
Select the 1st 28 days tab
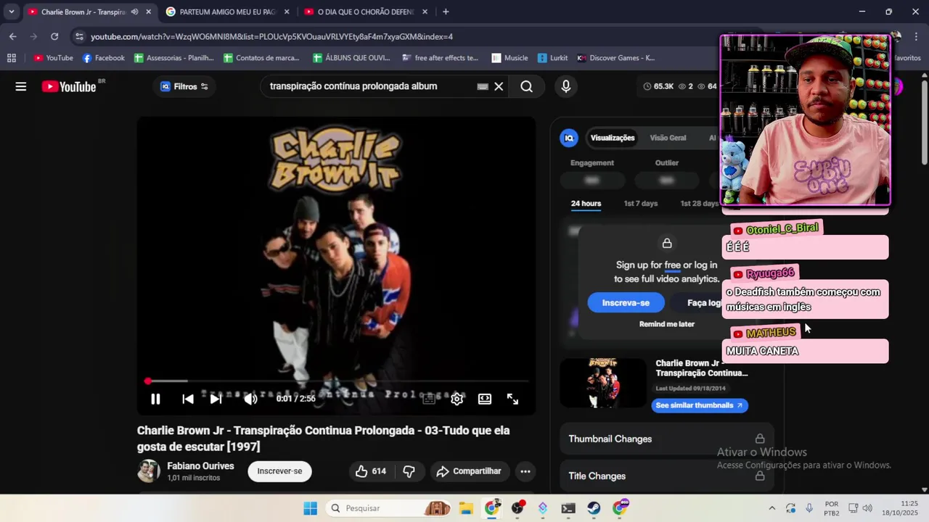700,204
